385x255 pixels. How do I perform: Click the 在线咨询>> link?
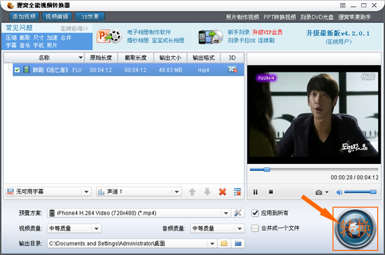coord(74,29)
